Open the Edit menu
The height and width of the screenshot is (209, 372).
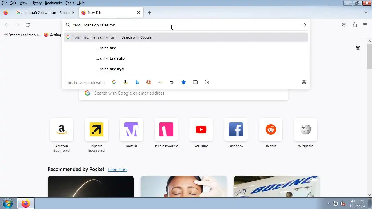click(x=13, y=3)
